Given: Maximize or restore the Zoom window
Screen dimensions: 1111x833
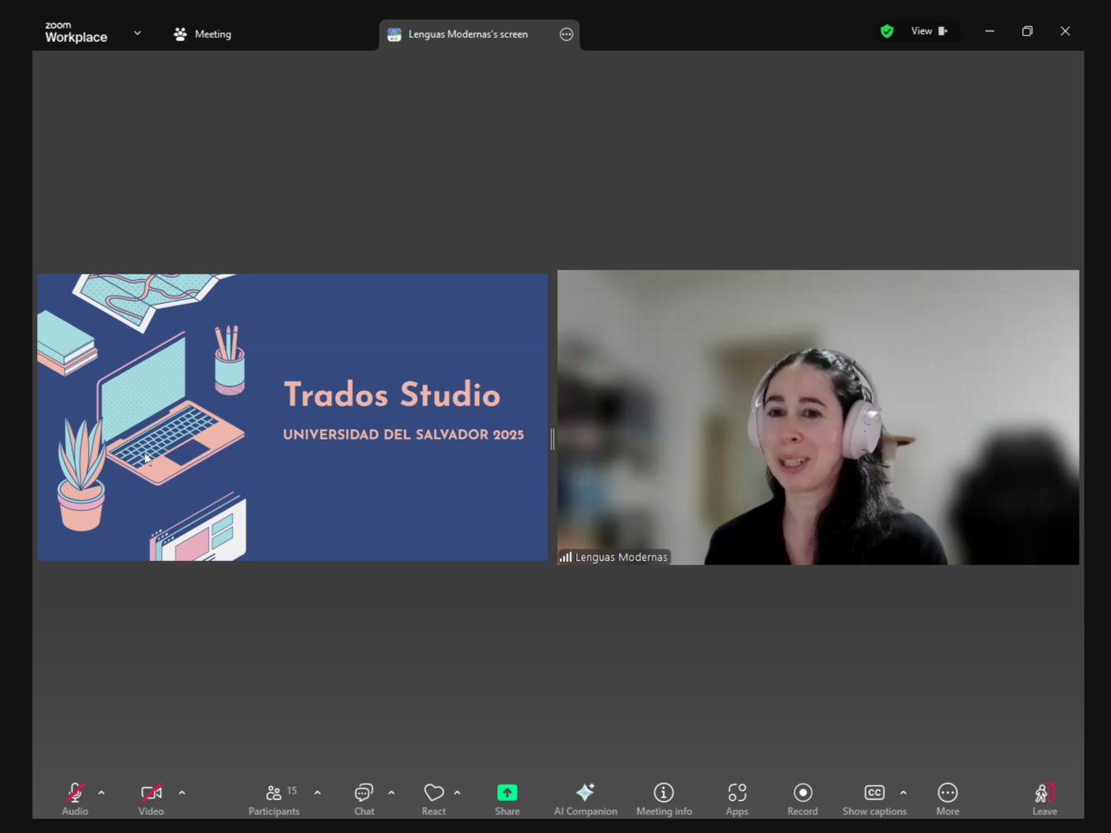Looking at the screenshot, I should [1027, 31].
